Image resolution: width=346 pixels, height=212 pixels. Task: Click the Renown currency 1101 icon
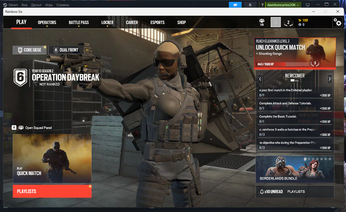[300, 20]
